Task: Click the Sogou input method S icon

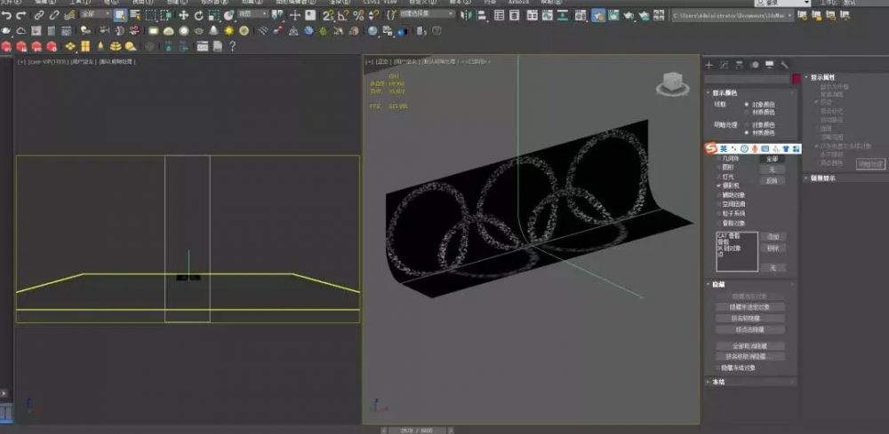Action: (x=711, y=149)
